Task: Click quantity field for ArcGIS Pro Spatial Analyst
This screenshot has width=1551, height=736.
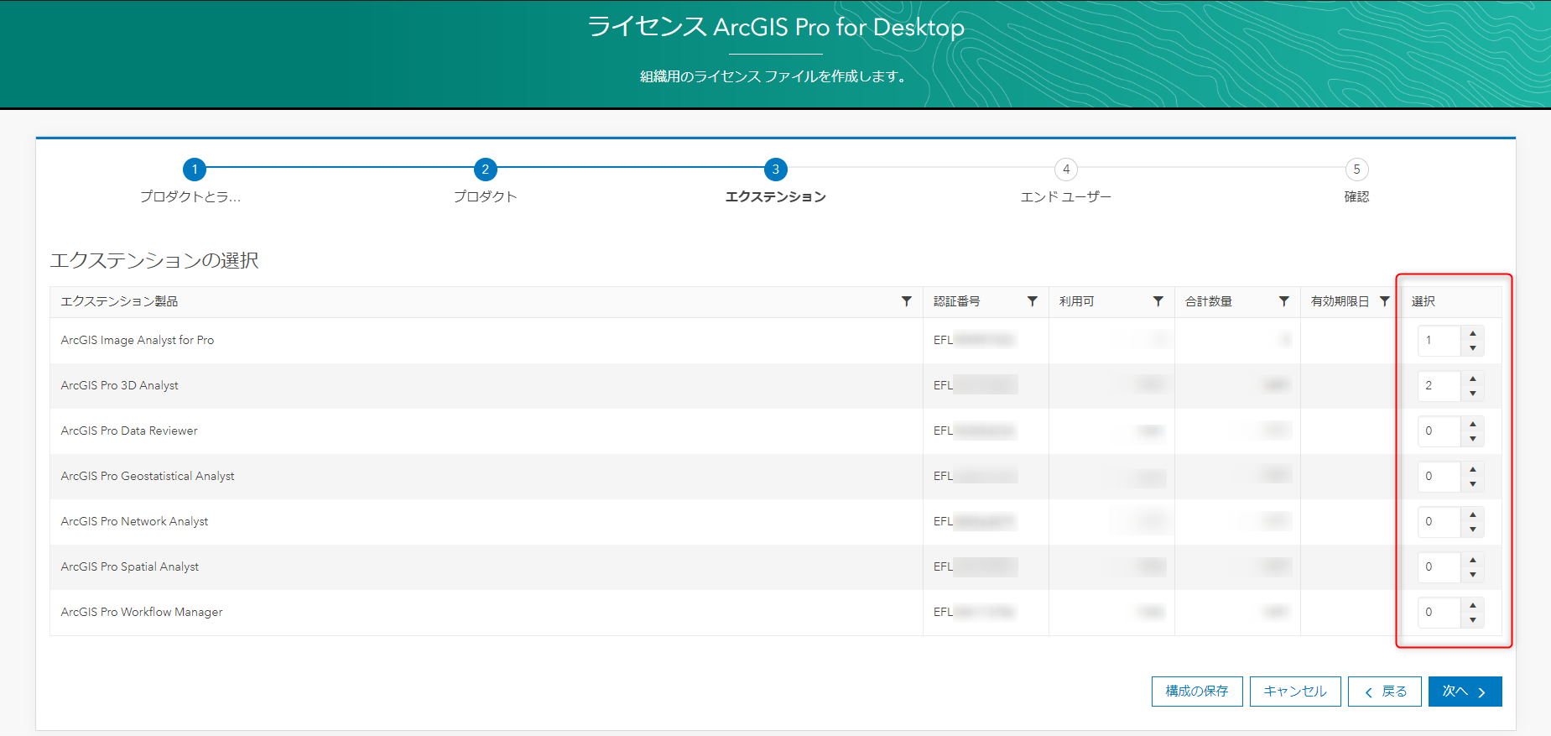Action: coord(1439,566)
